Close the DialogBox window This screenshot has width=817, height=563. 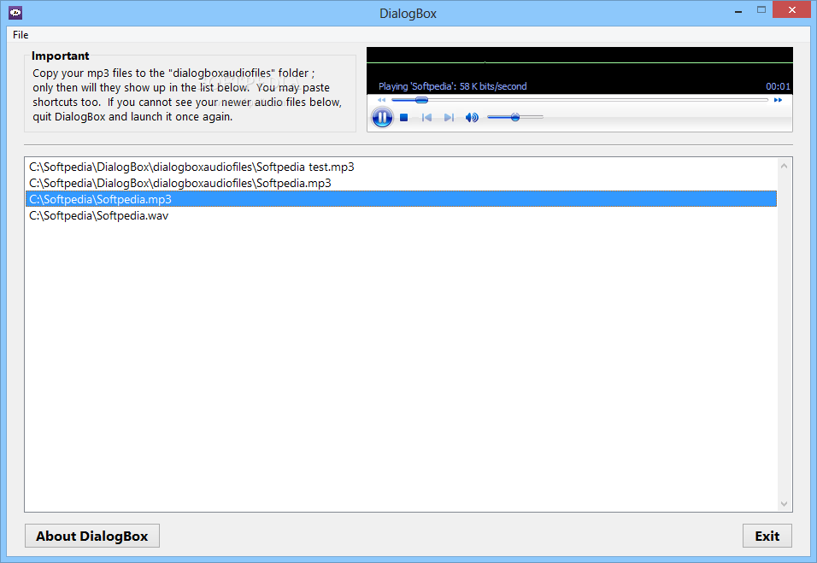tap(792, 10)
